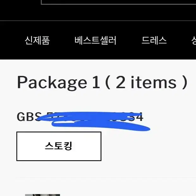Click the partially hidden GBS tracking number
196x196 pixels.
click(x=80, y=117)
